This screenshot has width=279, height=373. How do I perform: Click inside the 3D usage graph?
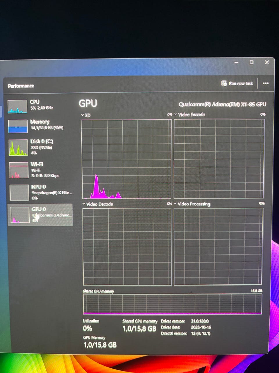[126, 159]
